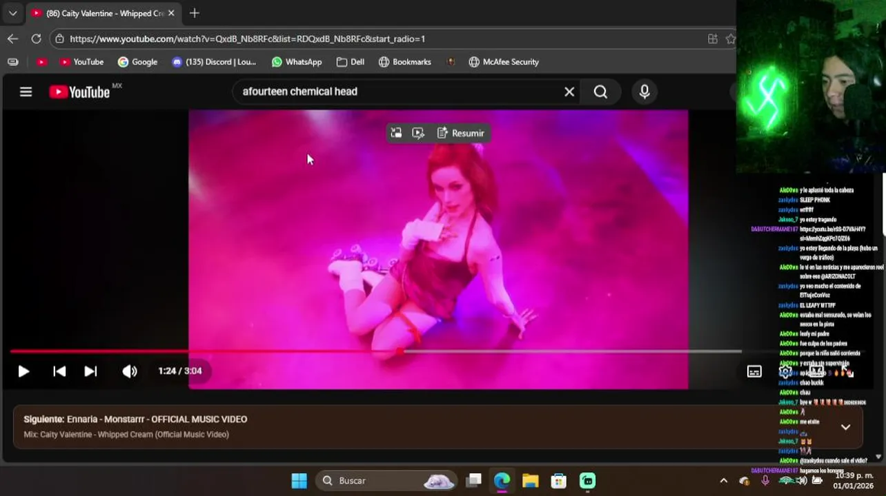Click the microphone icon in system tray
Viewport: 886px width, 496px height.
coord(765,481)
